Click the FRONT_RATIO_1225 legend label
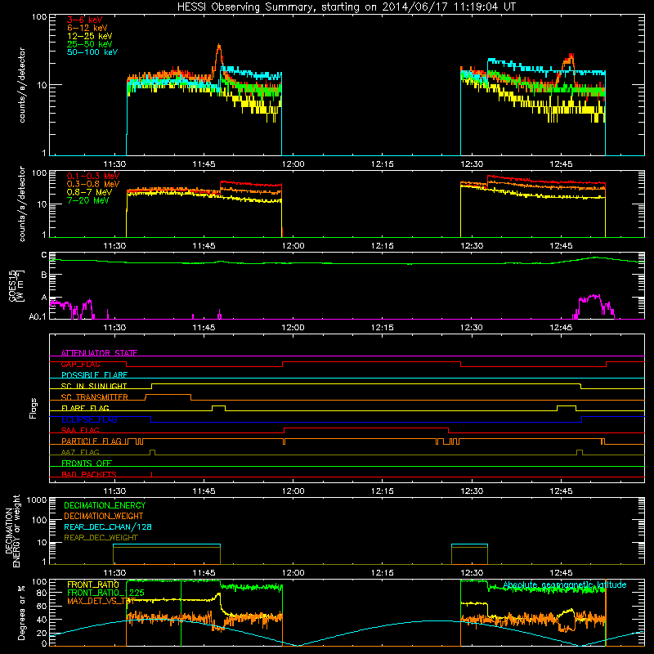The height and width of the screenshot is (654, 654). [x=106, y=593]
